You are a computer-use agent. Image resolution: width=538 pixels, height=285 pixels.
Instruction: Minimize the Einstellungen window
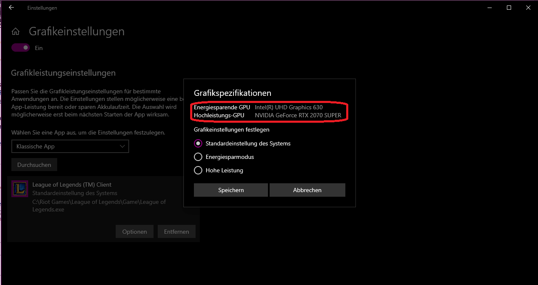point(490,8)
